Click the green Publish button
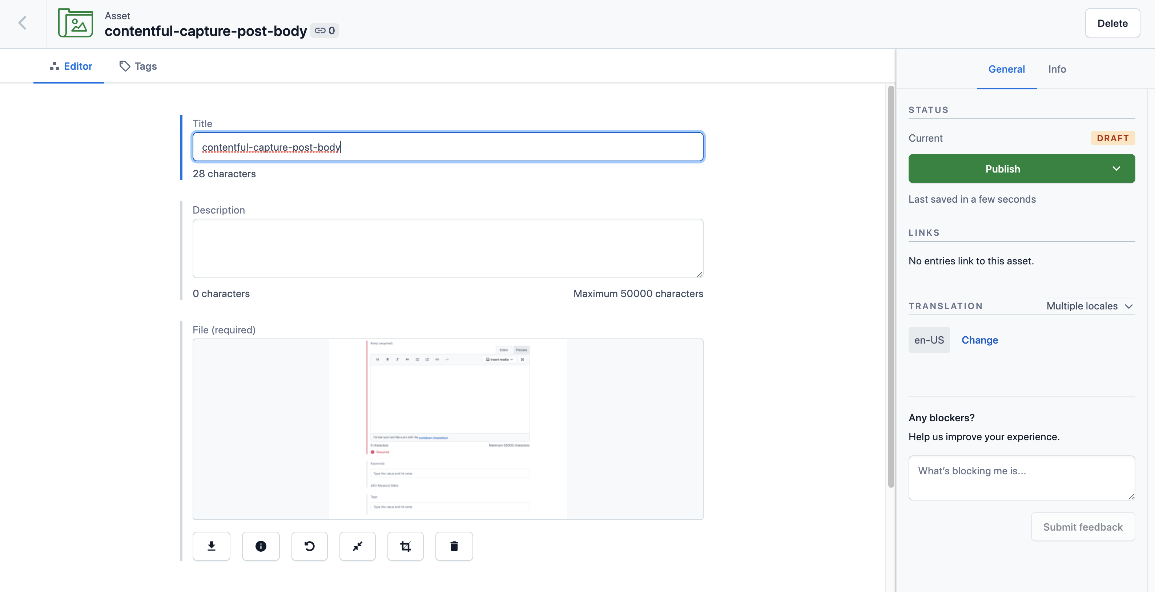Image resolution: width=1155 pixels, height=592 pixels. coord(1002,169)
